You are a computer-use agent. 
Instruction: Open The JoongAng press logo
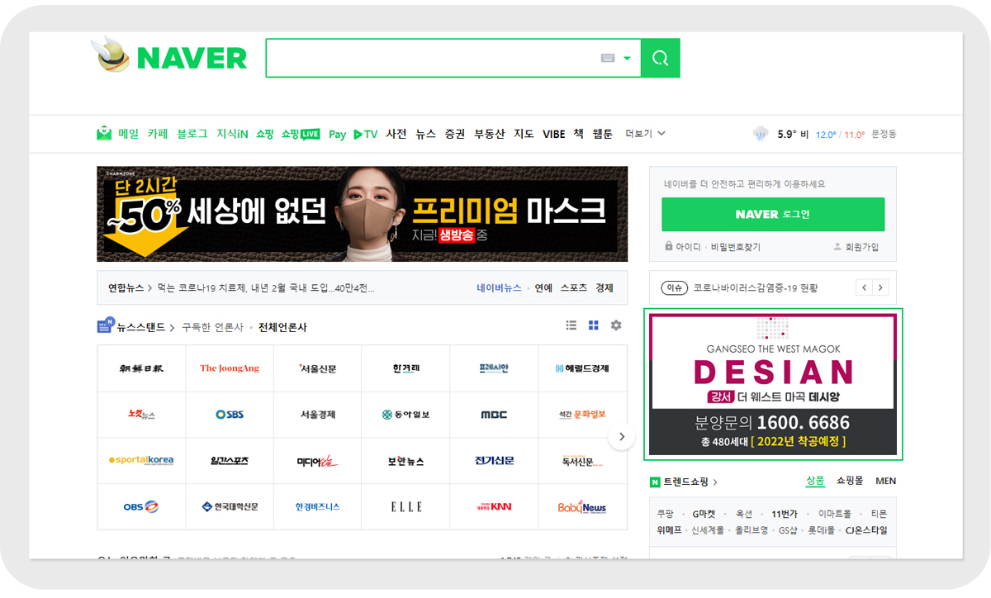230,368
